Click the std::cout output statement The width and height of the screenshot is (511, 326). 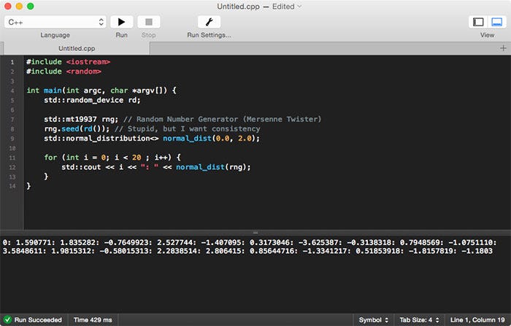pyautogui.click(x=156, y=167)
